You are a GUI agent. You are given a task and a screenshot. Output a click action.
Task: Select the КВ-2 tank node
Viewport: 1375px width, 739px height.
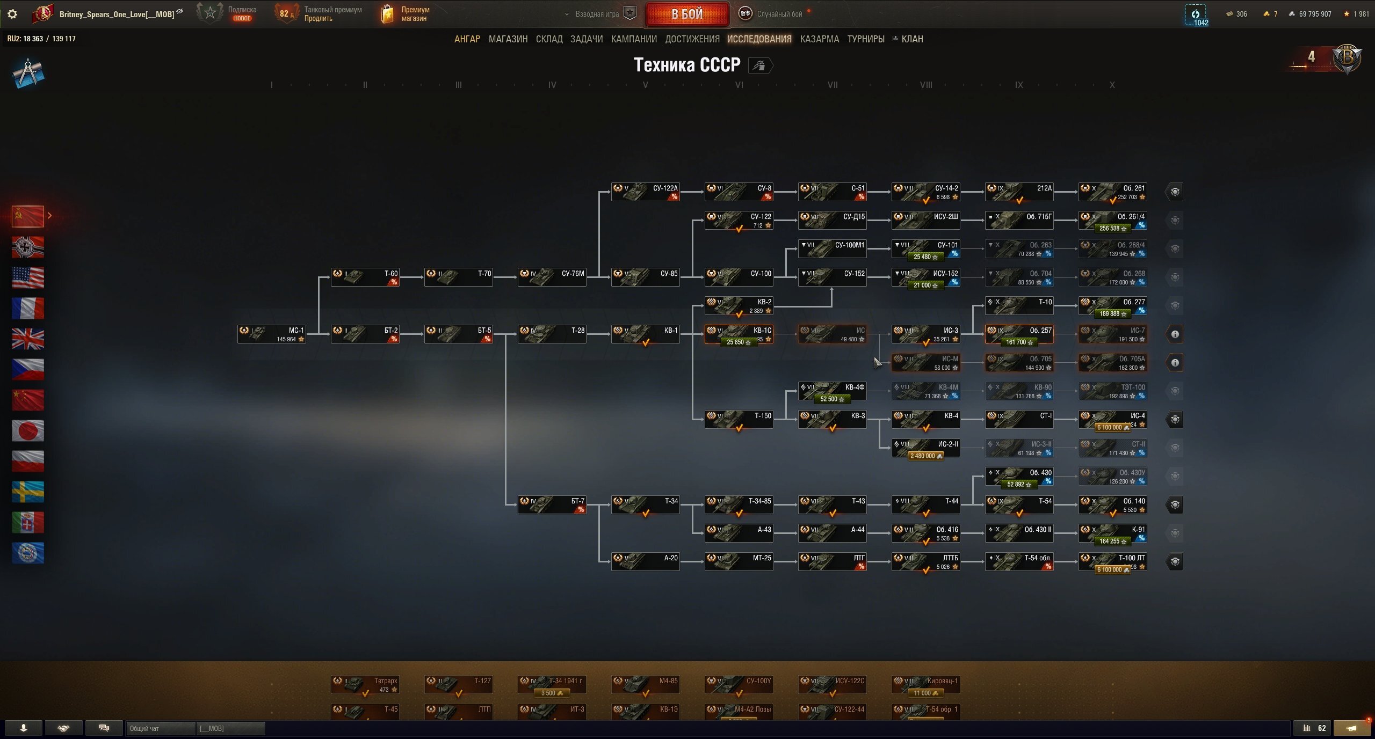[739, 306]
